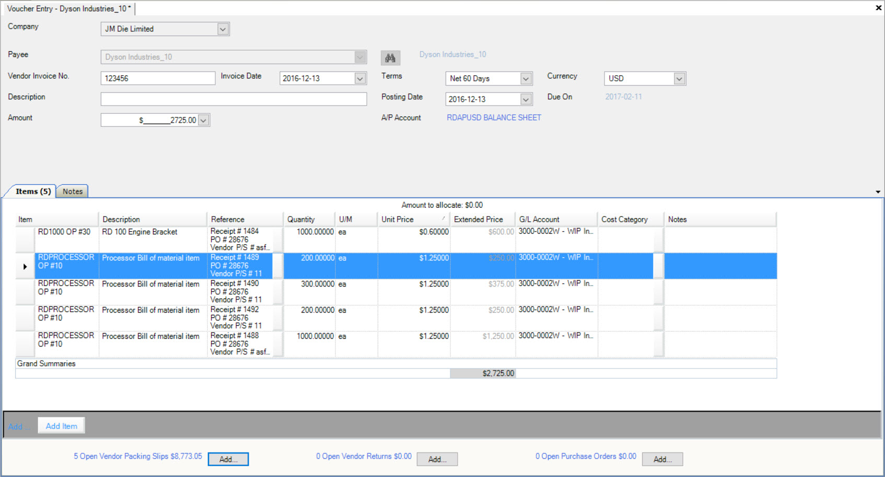Open the disabled Payee dropdown
Screen dimensions: 885x477
[x=360, y=57]
